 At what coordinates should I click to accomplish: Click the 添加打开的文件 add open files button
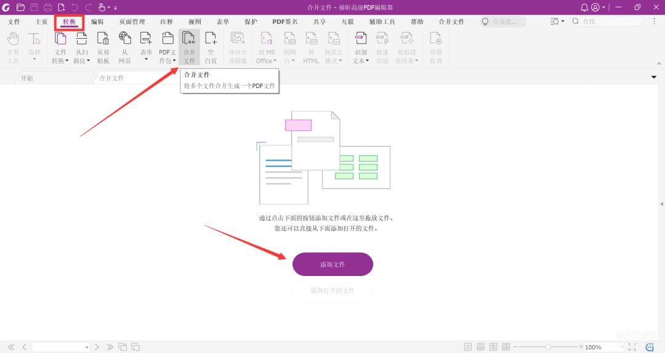coord(332,291)
